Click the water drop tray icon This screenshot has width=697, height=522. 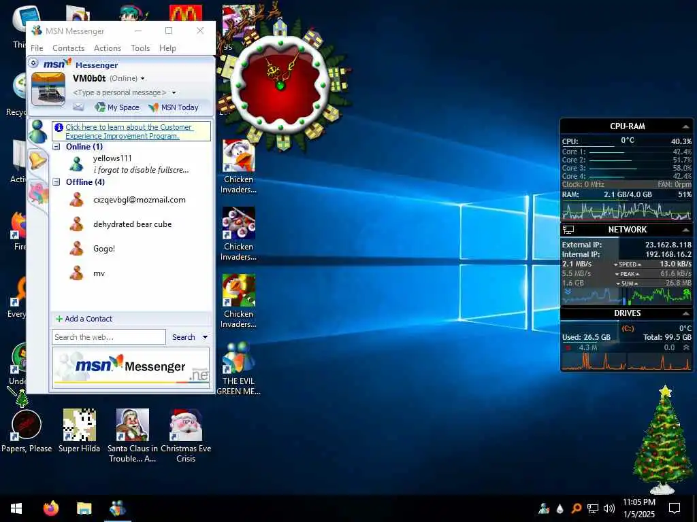(x=560, y=508)
